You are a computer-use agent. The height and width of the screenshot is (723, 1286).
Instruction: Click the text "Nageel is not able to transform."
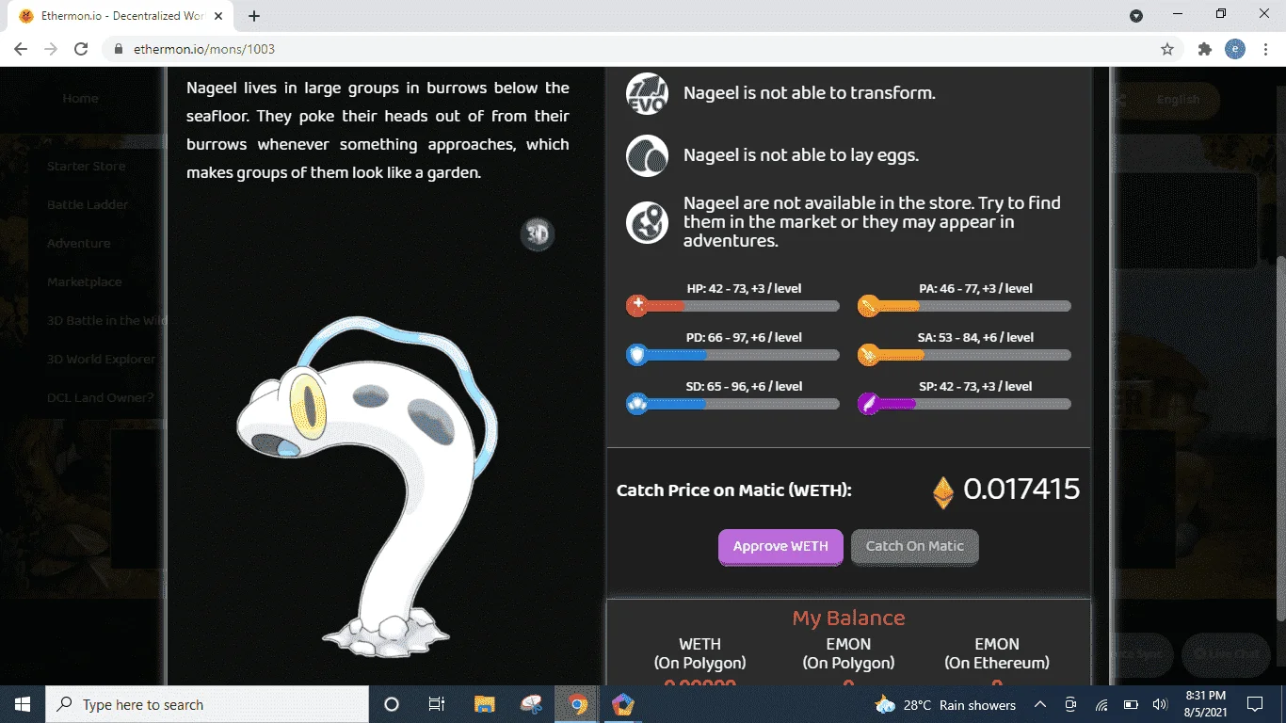[x=810, y=93]
